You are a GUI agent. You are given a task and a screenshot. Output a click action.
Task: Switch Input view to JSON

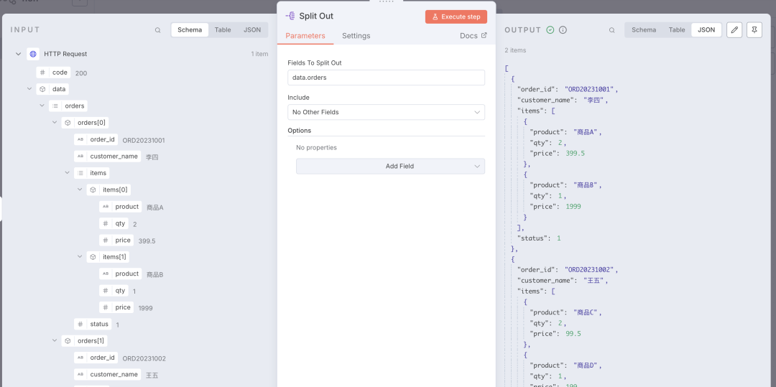pos(252,30)
